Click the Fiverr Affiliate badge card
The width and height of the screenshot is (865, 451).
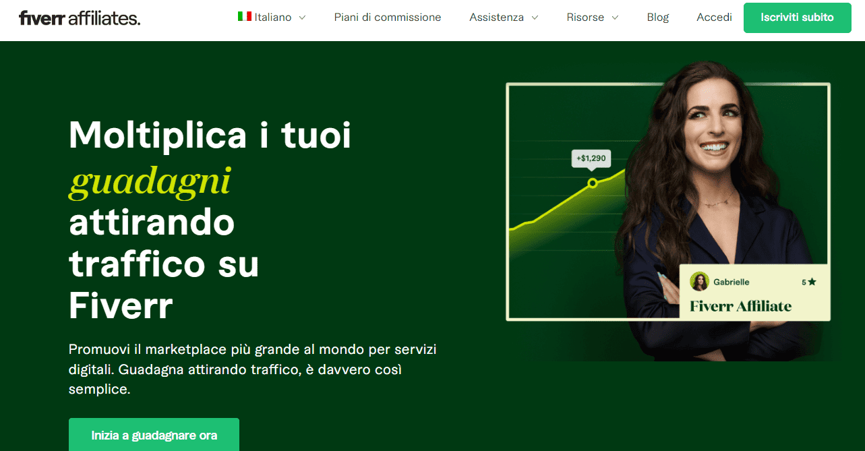[754, 293]
